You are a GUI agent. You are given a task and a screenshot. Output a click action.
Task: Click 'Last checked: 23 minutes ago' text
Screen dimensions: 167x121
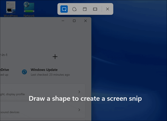tap(50, 75)
